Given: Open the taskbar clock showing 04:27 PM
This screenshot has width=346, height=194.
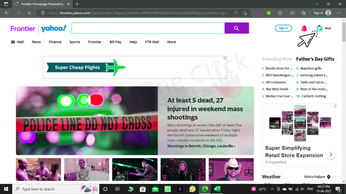Looking at the screenshot, I should [x=324, y=189].
